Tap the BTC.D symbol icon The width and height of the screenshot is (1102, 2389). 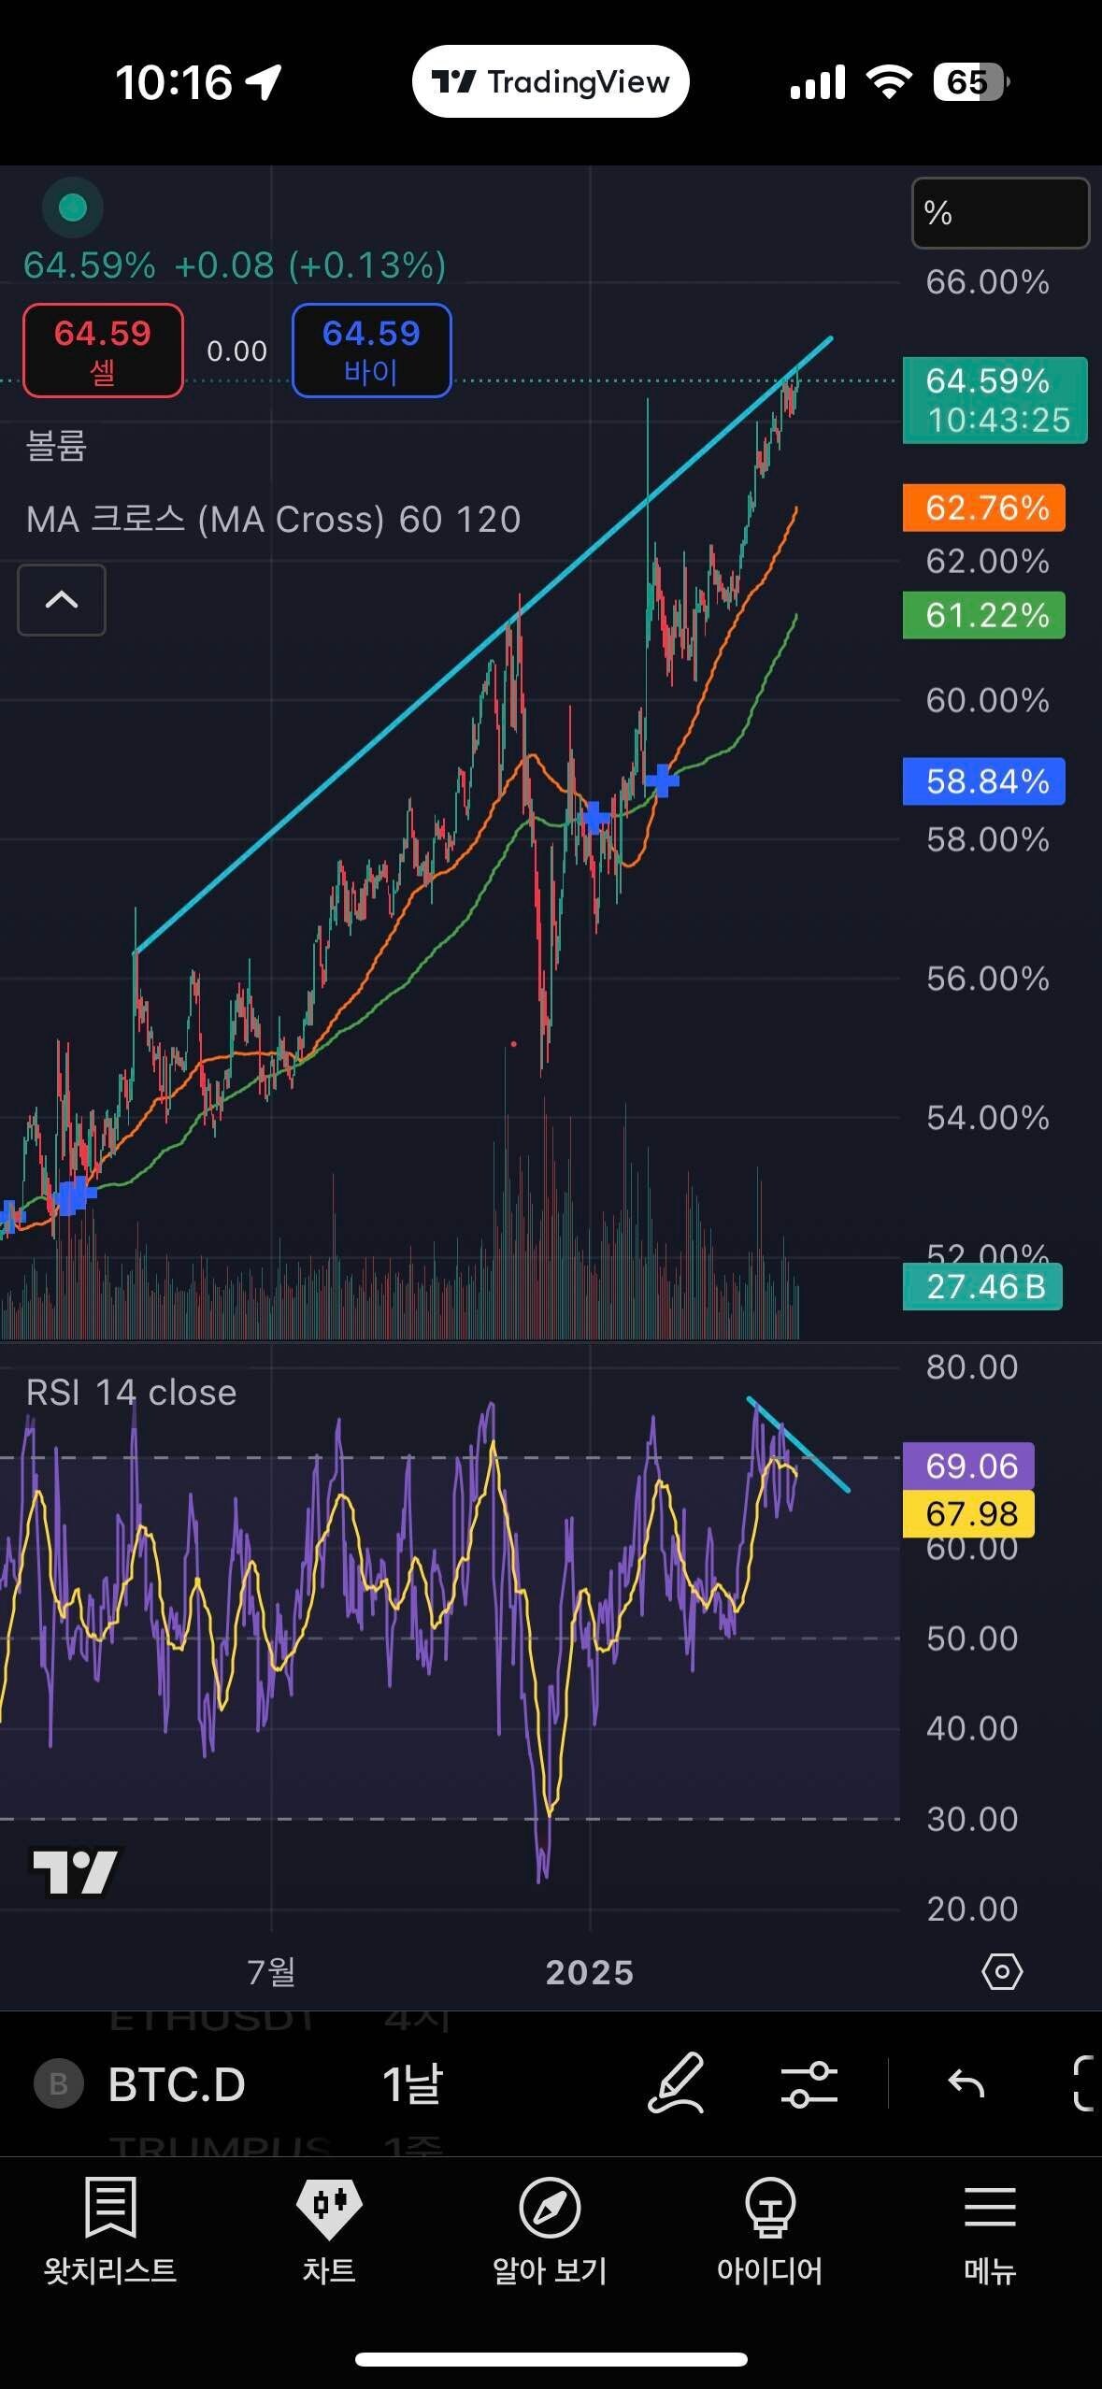58,2084
